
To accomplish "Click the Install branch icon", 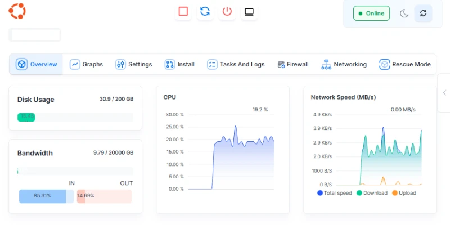I will tap(170, 64).
